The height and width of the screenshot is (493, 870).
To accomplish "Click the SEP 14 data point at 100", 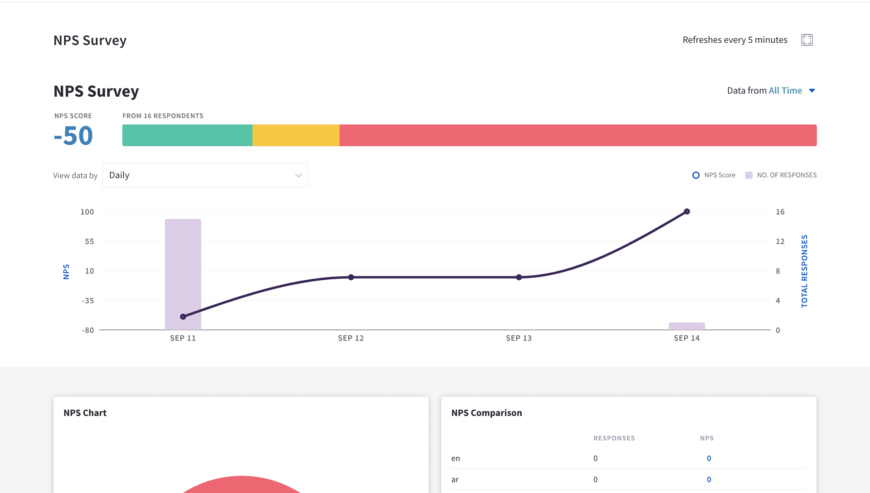I will (x=687, y=212).
